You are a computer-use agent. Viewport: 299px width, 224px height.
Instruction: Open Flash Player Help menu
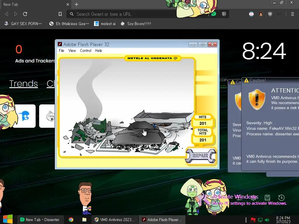click(99, 50)
